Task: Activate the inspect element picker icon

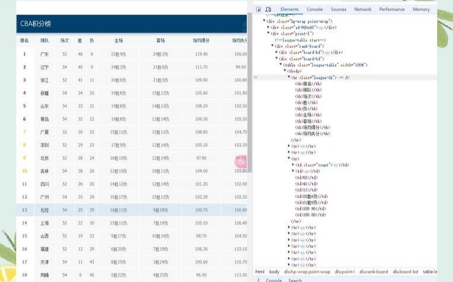Action: coord(259,9)
